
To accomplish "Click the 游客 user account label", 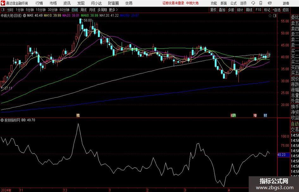I will point(286,3).
